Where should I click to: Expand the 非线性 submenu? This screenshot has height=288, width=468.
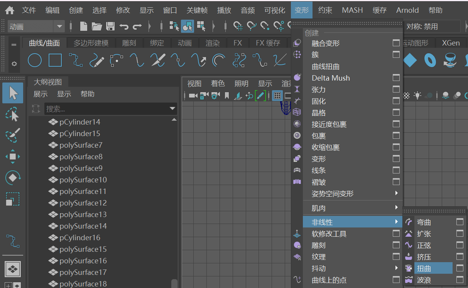pyautogui.click(x=397, y=222)
